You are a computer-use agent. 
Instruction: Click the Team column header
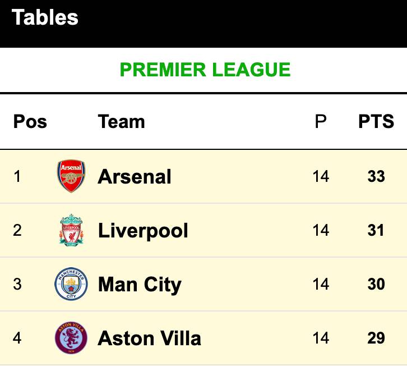tap(121, 121)
